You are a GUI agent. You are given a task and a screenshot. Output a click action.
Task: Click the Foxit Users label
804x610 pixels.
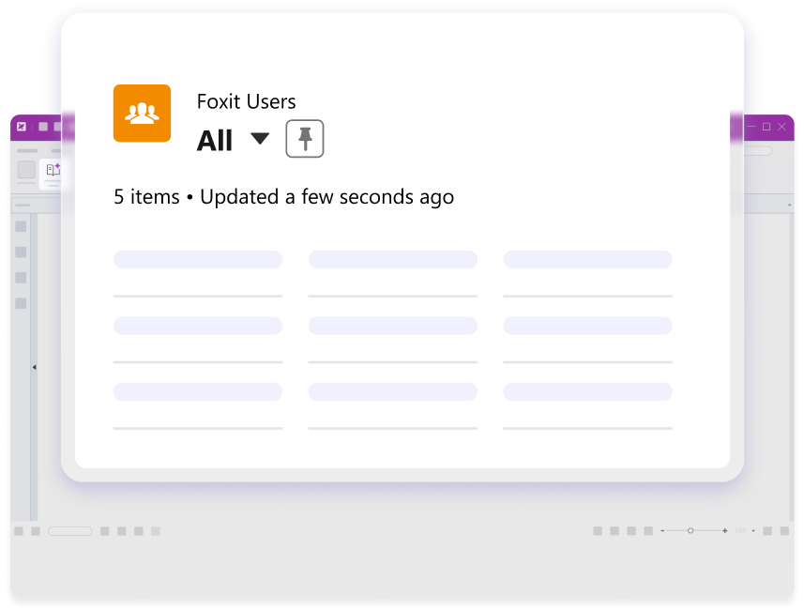pyautogui.click(x=246, y=101)
